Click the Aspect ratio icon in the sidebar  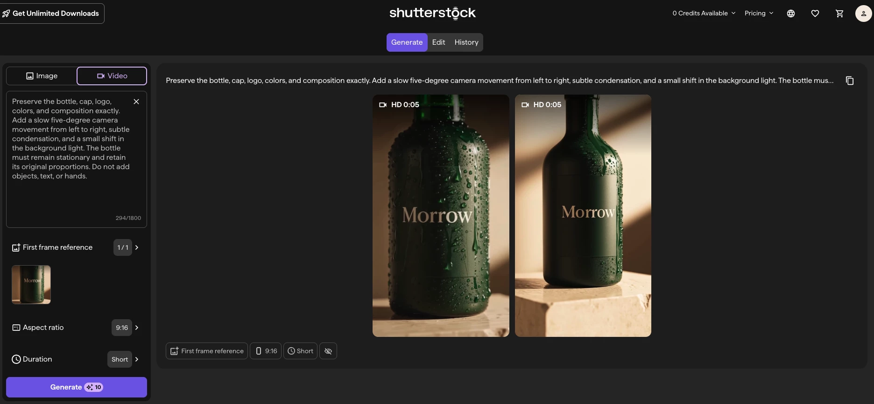16,328
